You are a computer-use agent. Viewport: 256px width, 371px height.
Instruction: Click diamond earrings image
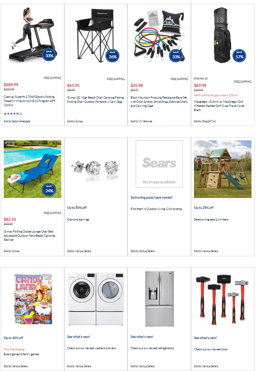pos(96,170)
